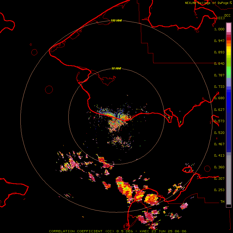Image resolution: width=233 pixels, height=233 pixels.
Task: Select the 0.573 scale value
Action: coord(219,121)
